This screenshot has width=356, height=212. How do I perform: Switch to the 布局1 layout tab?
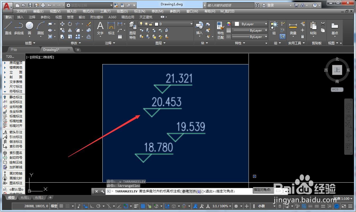pyautogui.click(x=25, y=197)
